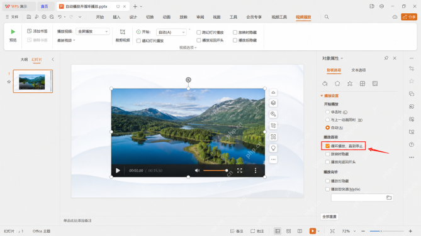
Task: Click the orange Share button
Action: click(409, 17)
